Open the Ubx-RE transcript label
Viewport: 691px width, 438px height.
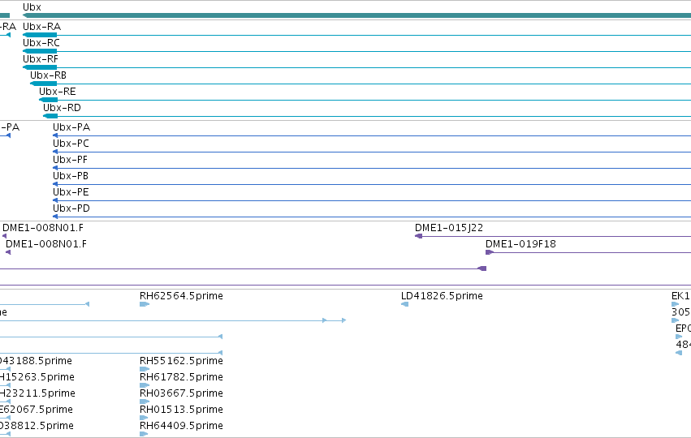[58, 92]
